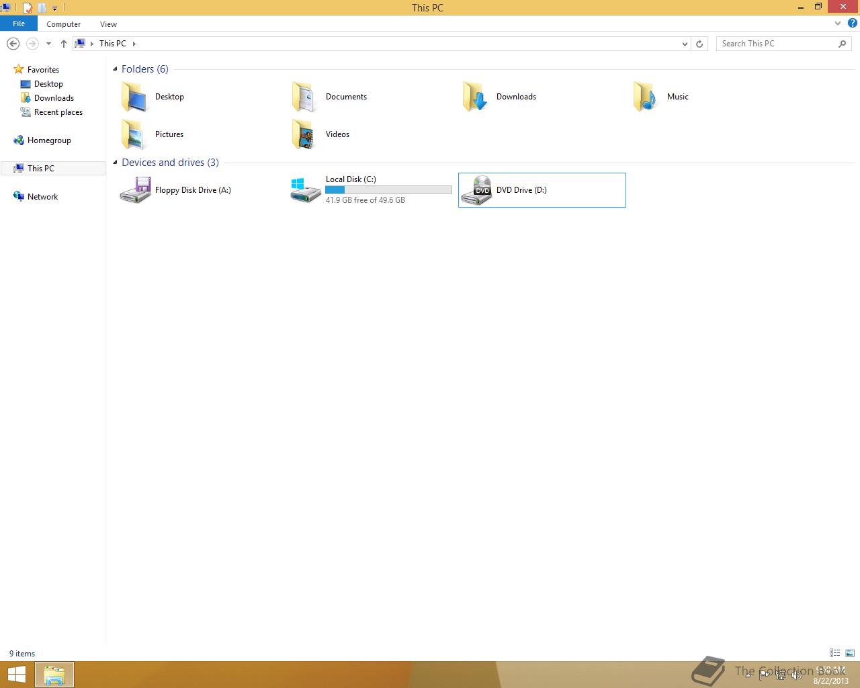Viewport: 860px width, 688px height.
Task: Click the taskbar date 8/22/2013
Action: coord(831,681)
